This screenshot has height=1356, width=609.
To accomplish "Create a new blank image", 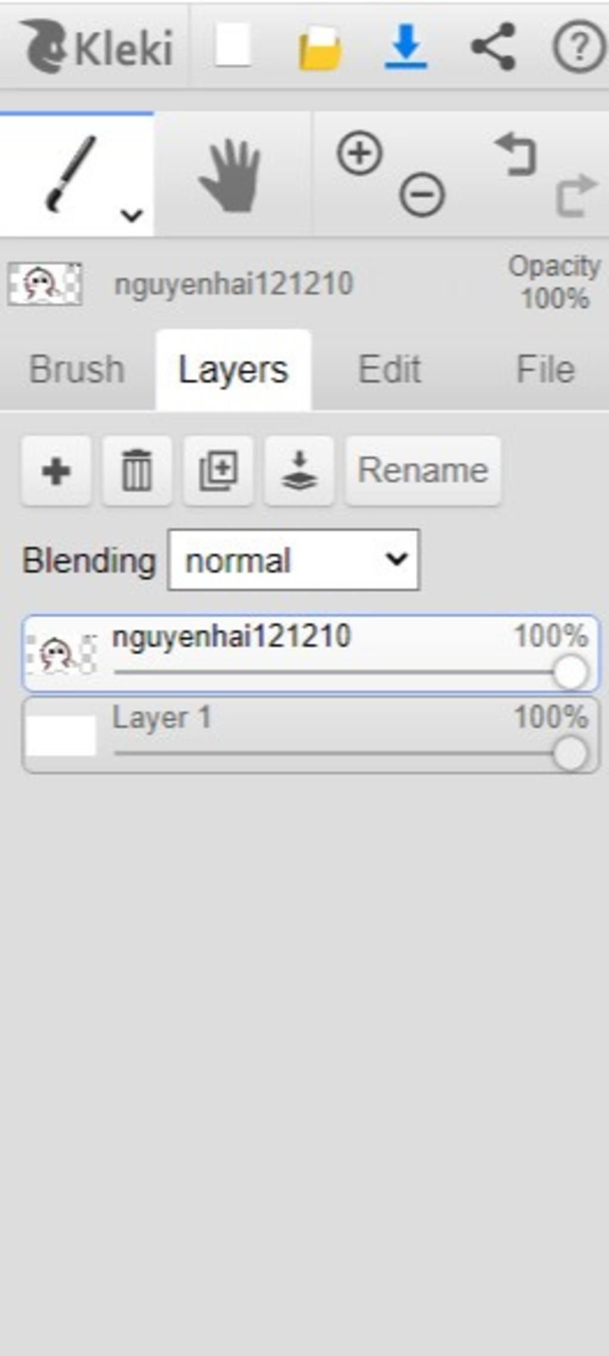I will click(x=233, y=45).
